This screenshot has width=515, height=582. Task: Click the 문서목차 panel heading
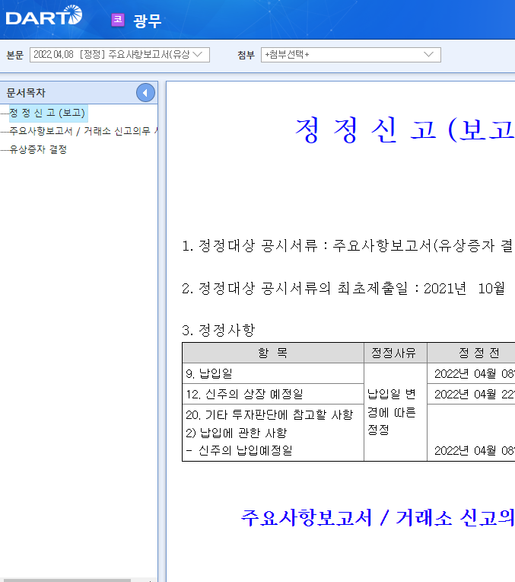26,93
